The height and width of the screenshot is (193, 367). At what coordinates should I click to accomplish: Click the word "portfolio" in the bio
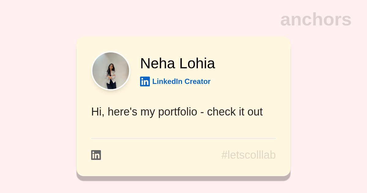click(x=177, y=112)
